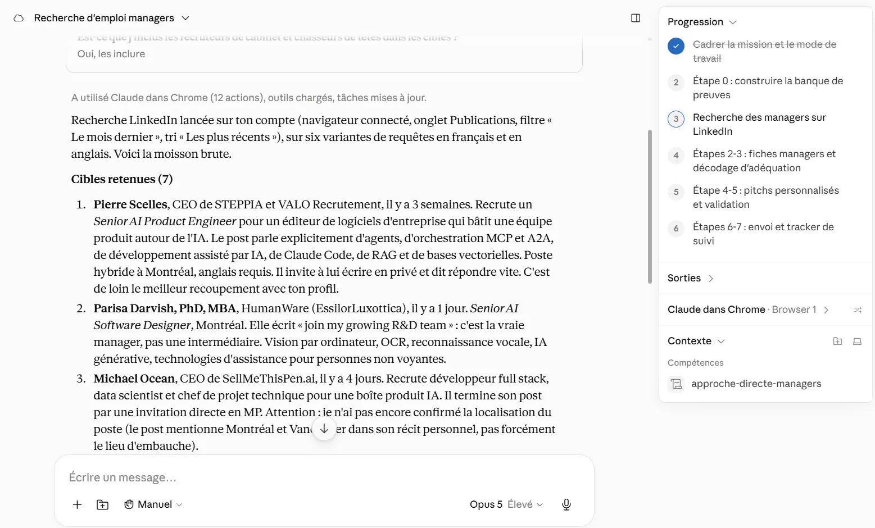Click step number 3 circle in Progression
This screenshot has height=528, width=875.
676,119
